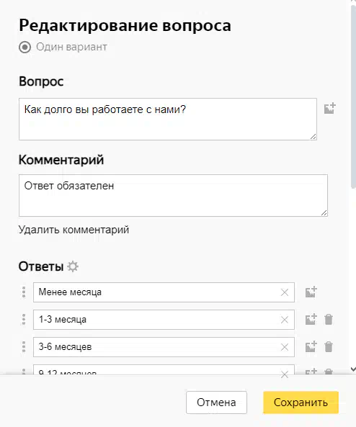Grab drag handle of 'Менее месяца' answer
356x427 pixels.
pyautogui.click(x=24, y=292)
